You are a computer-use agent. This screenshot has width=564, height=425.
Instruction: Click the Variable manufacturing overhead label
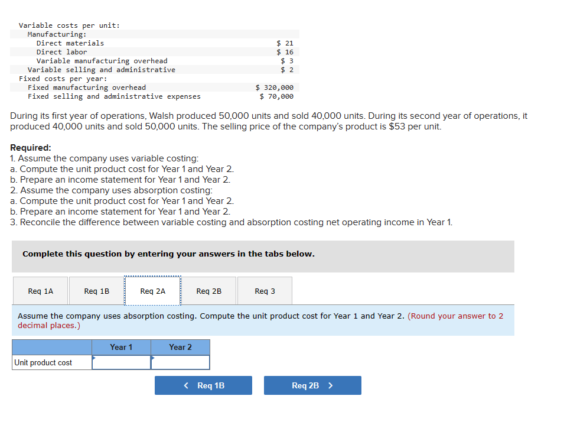[102, 61]
